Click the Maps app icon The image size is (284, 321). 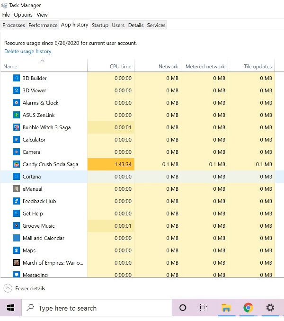pyautogui.click(x=17, y=250)
